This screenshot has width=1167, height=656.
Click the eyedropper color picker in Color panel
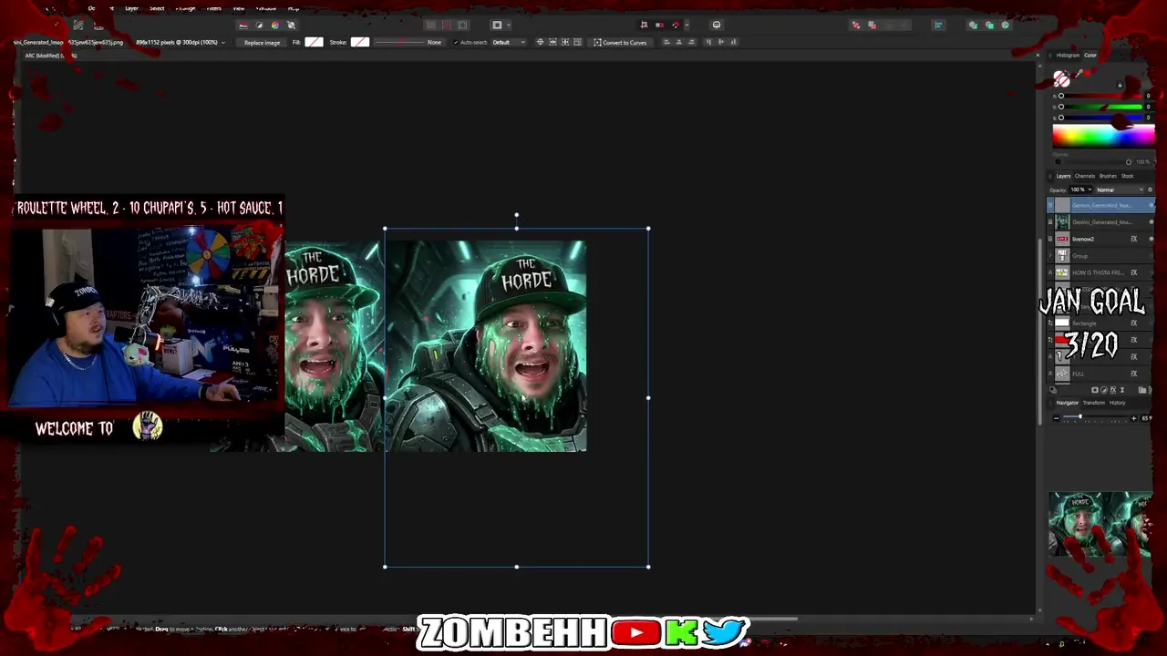[1079, 74]
